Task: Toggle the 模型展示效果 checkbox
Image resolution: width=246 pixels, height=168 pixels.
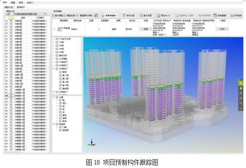Action: 77,15
